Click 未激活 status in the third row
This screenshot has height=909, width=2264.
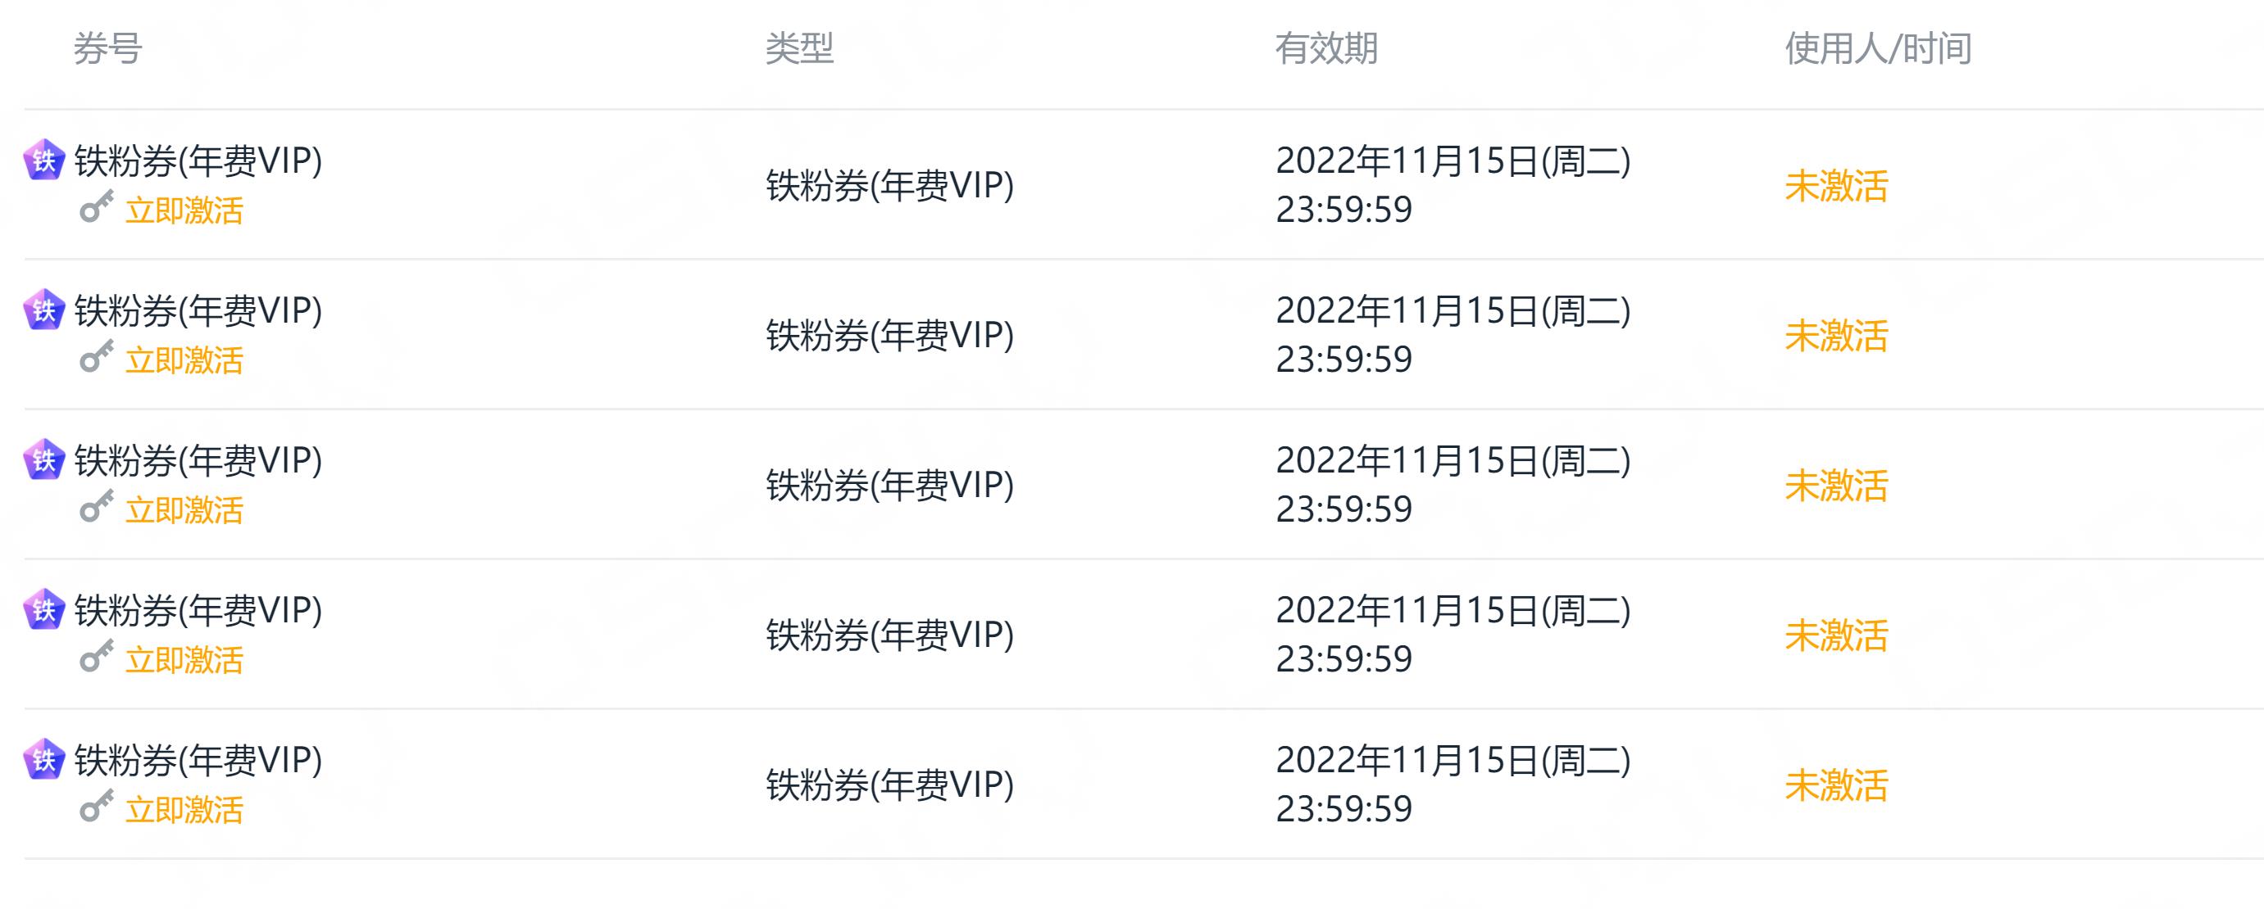[1836, 485]
